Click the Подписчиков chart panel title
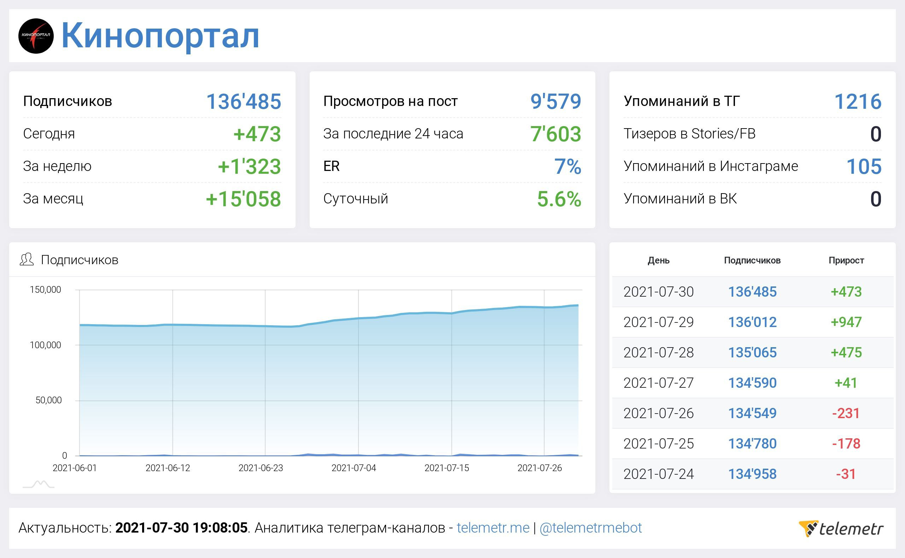The image size is (905, 558). coord(80,260)
